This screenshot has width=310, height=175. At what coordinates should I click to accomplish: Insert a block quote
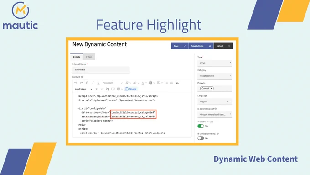click(x=177, y=83)
